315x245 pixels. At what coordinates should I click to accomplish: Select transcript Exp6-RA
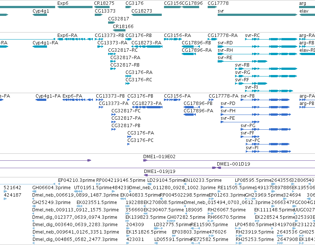coord(75,39)
